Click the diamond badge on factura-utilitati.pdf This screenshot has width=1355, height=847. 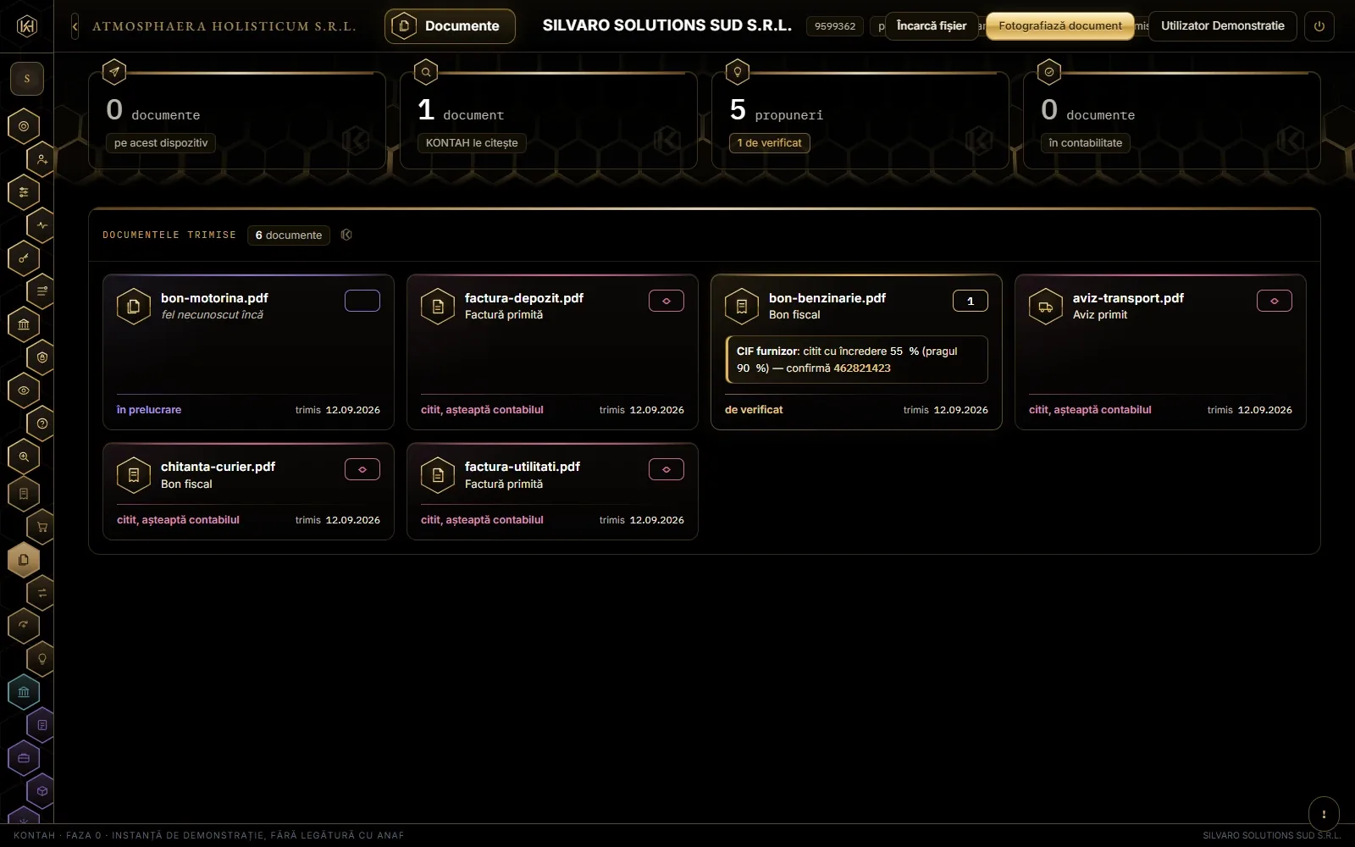tap(666, 469)
